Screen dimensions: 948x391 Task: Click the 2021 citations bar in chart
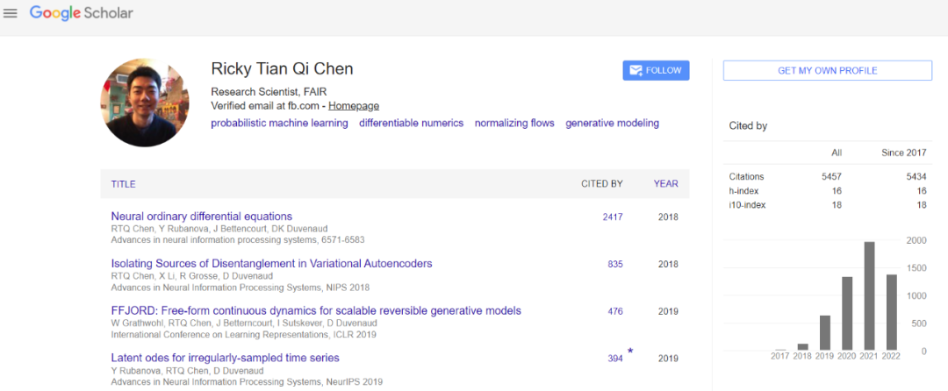[x=869, y=296]
